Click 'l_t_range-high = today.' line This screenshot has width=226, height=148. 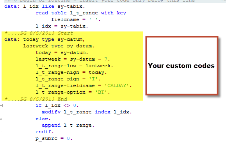click(71, 72)
